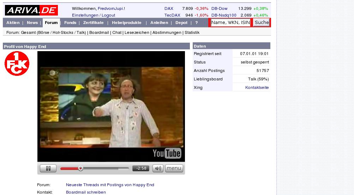Viewport: 354px width, 195px height.
Task: Click Anzahl Postings value 51757
Action: coord(263,71)
